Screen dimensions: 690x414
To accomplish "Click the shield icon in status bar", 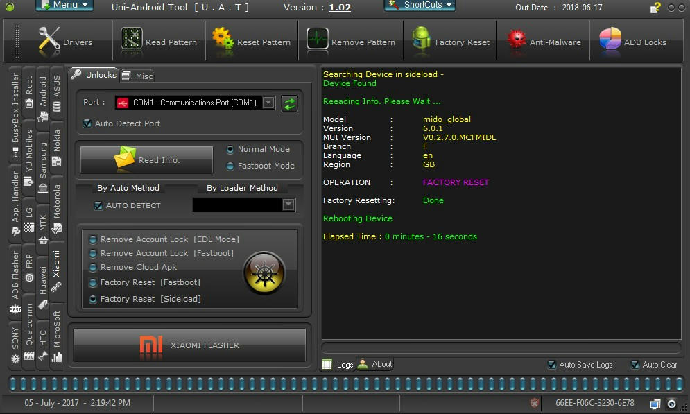I will pos(534,403).
